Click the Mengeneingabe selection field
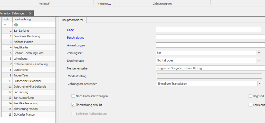This screenshot has height=123, width=265. (x=210, y=68)
